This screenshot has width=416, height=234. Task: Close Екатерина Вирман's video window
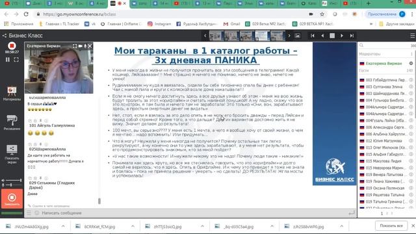90,46
